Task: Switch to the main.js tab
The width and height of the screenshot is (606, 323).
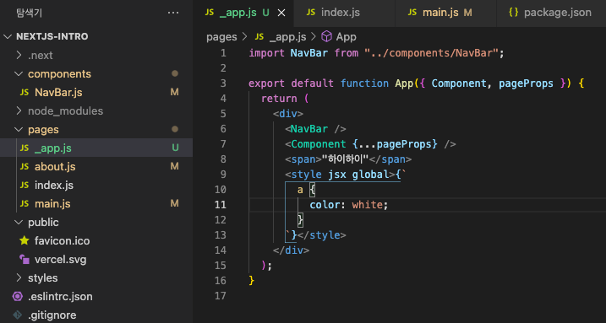Action: point(445,13)
